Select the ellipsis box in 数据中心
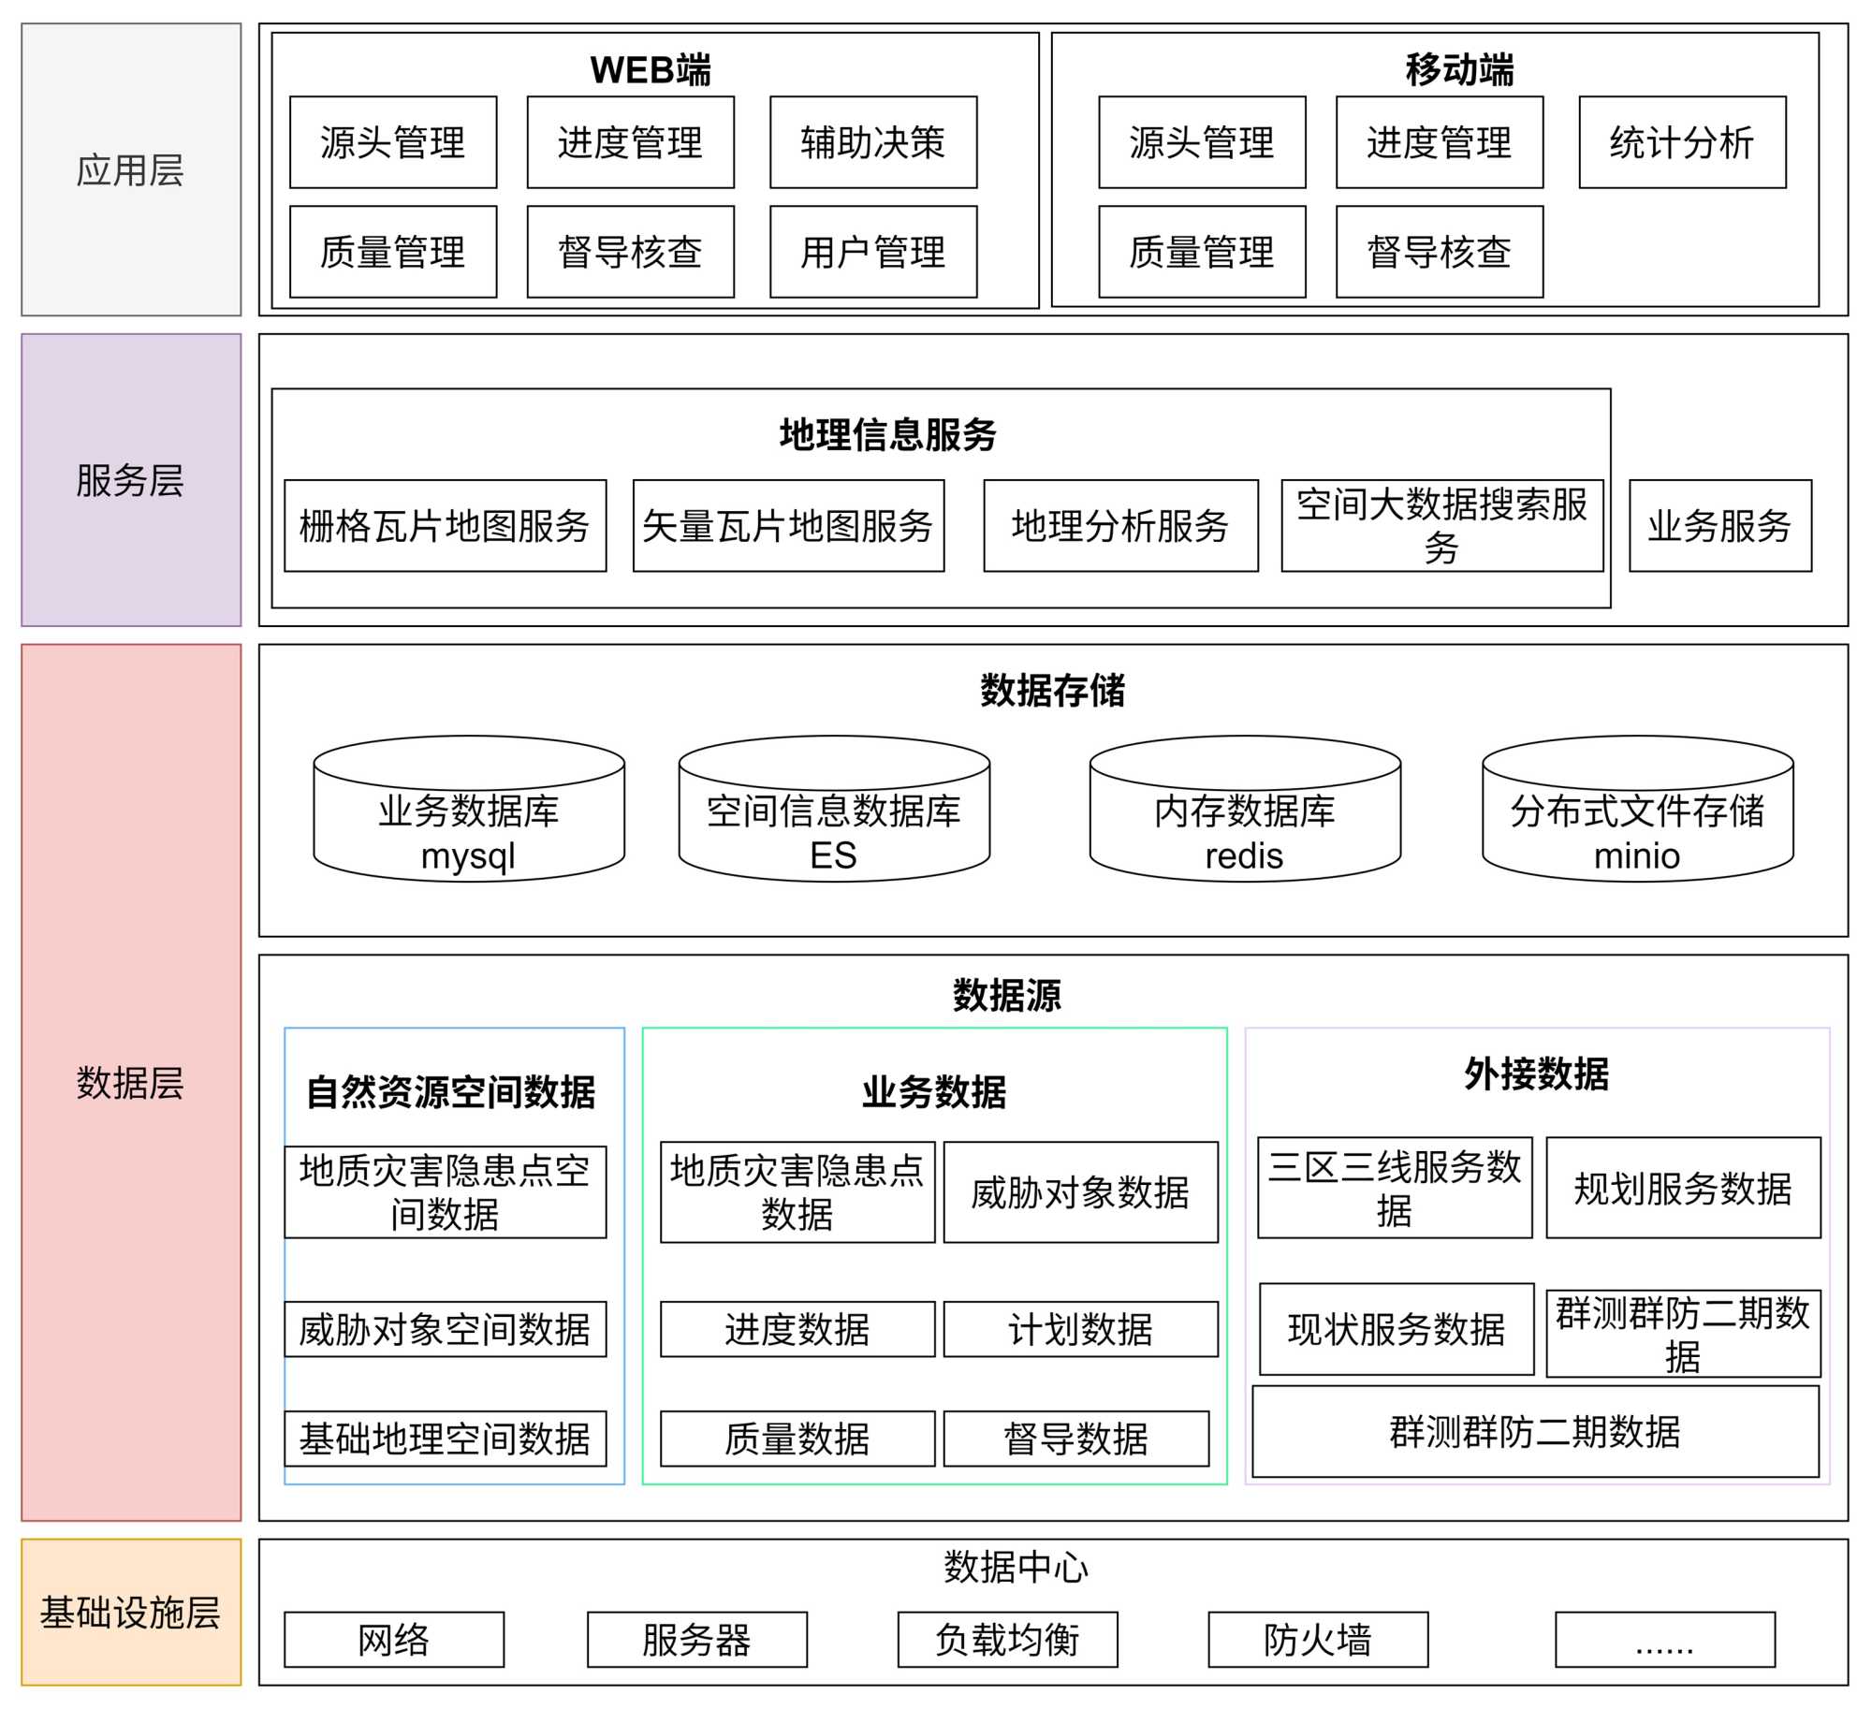 click(1665, 1640)
